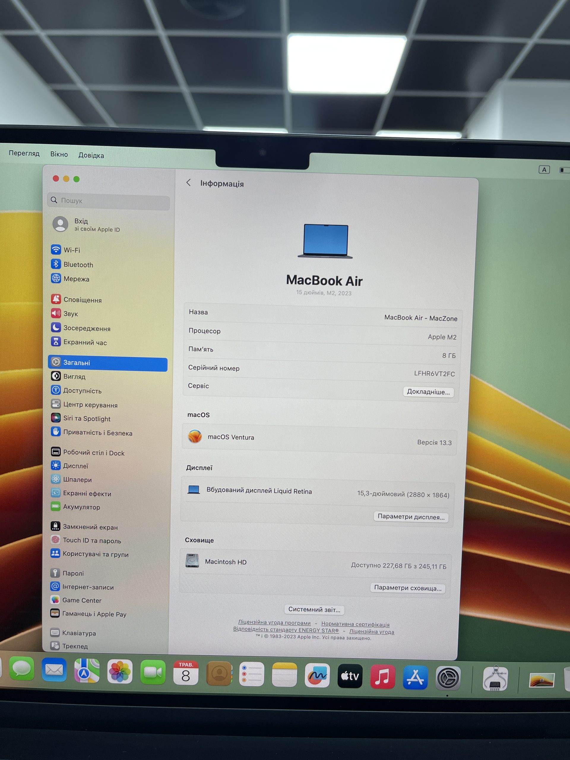The width and height of the screenshot is (570, 760).
Task: Open ENERGY STAR compliance link
Action: coord(286,630)
